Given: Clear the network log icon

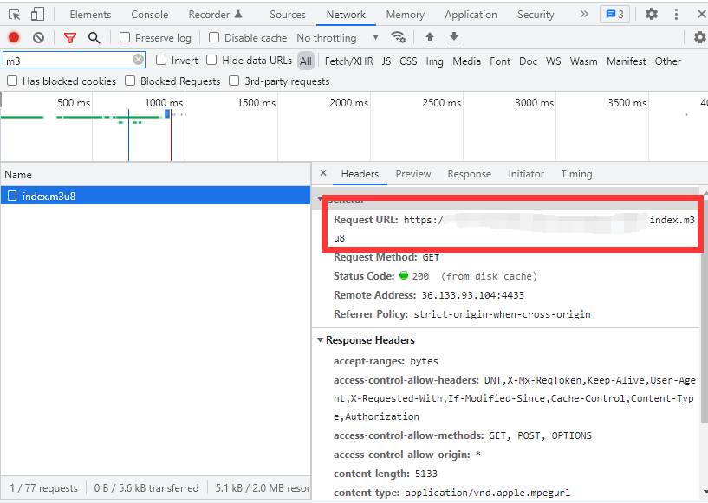Looking at the screenshot, I should (39, 37).
